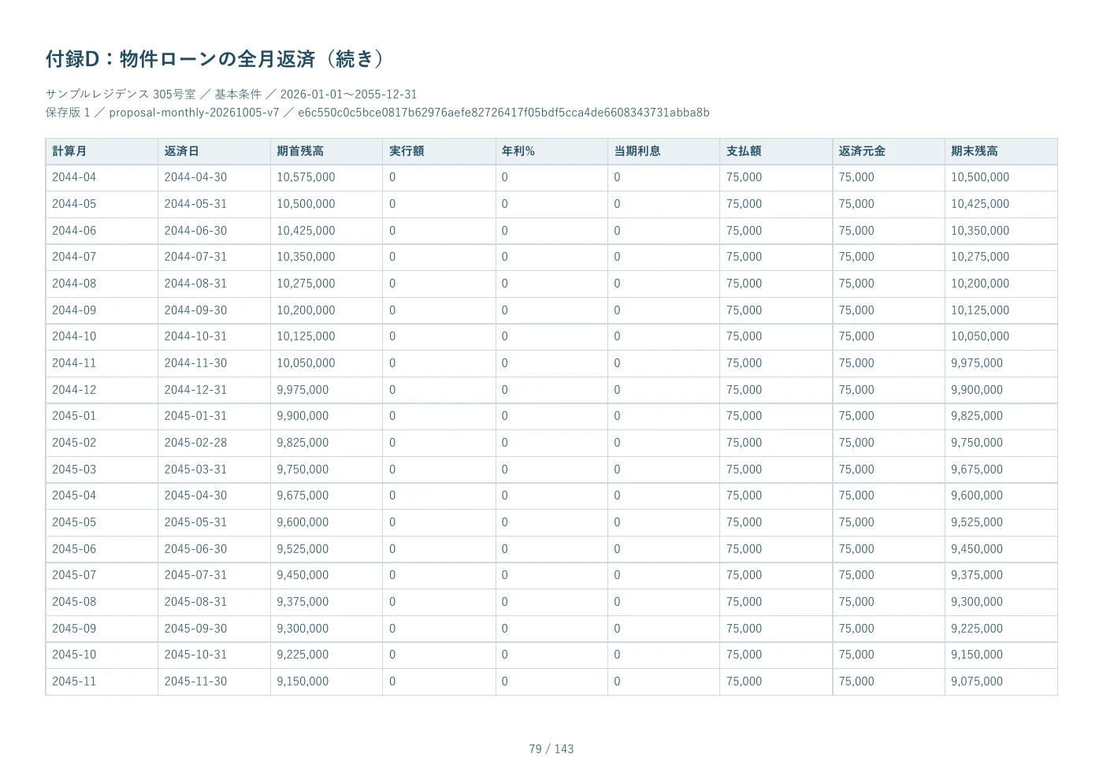Screen dimensions: 1103x780
Task: Click the page title 付録D：物件ローンの全月返済（続き）
Action: coord(215,59)
